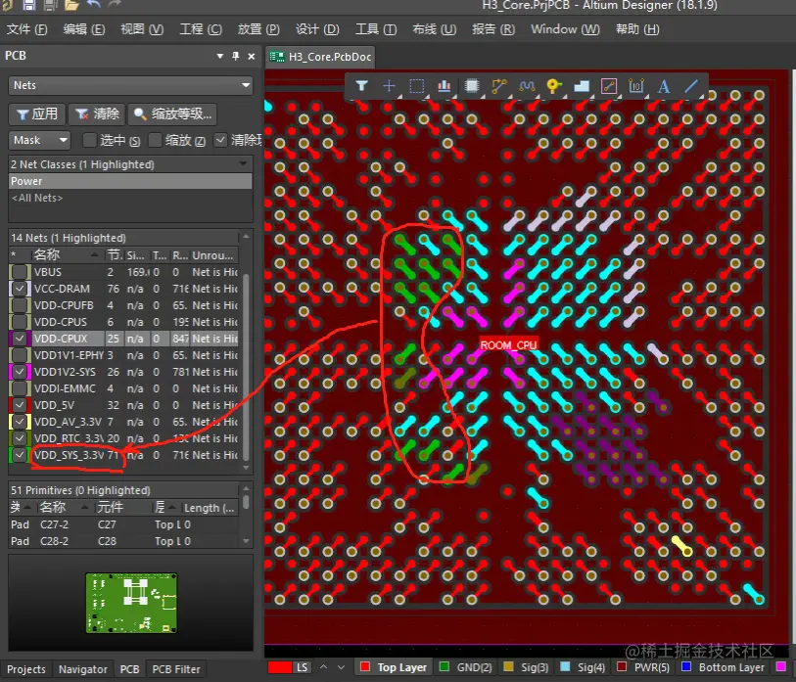
Task: Open the PCB Filter panel tab
Action: 176,669
